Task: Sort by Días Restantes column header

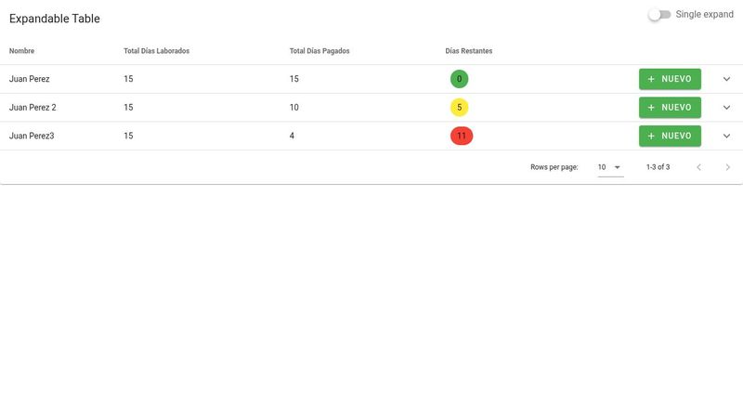Action: pos(468,51)
